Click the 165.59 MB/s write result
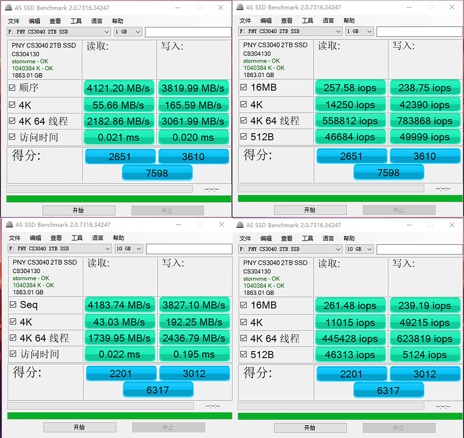464x438 pixels. (193, 105)
